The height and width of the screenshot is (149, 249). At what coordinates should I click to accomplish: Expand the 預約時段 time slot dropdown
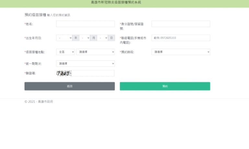[181, 52]
